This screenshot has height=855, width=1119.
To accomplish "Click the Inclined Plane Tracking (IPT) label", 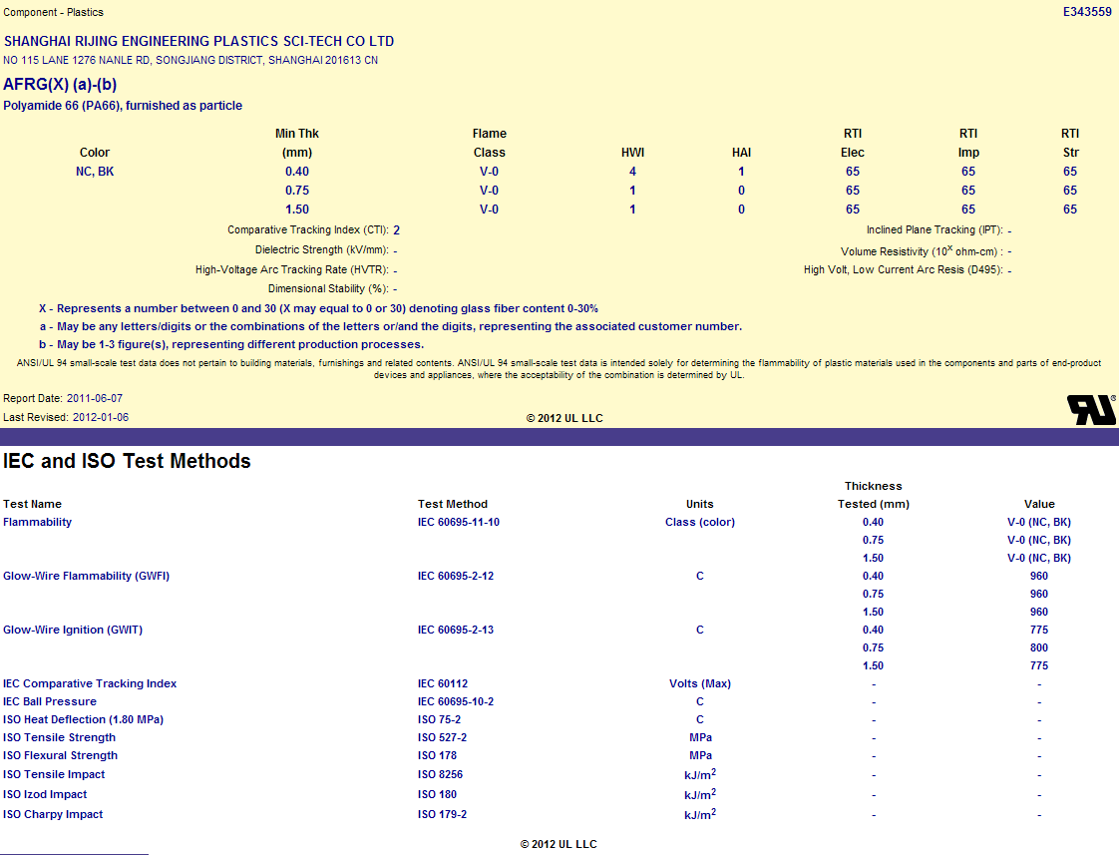I will (x=934, y=229).
